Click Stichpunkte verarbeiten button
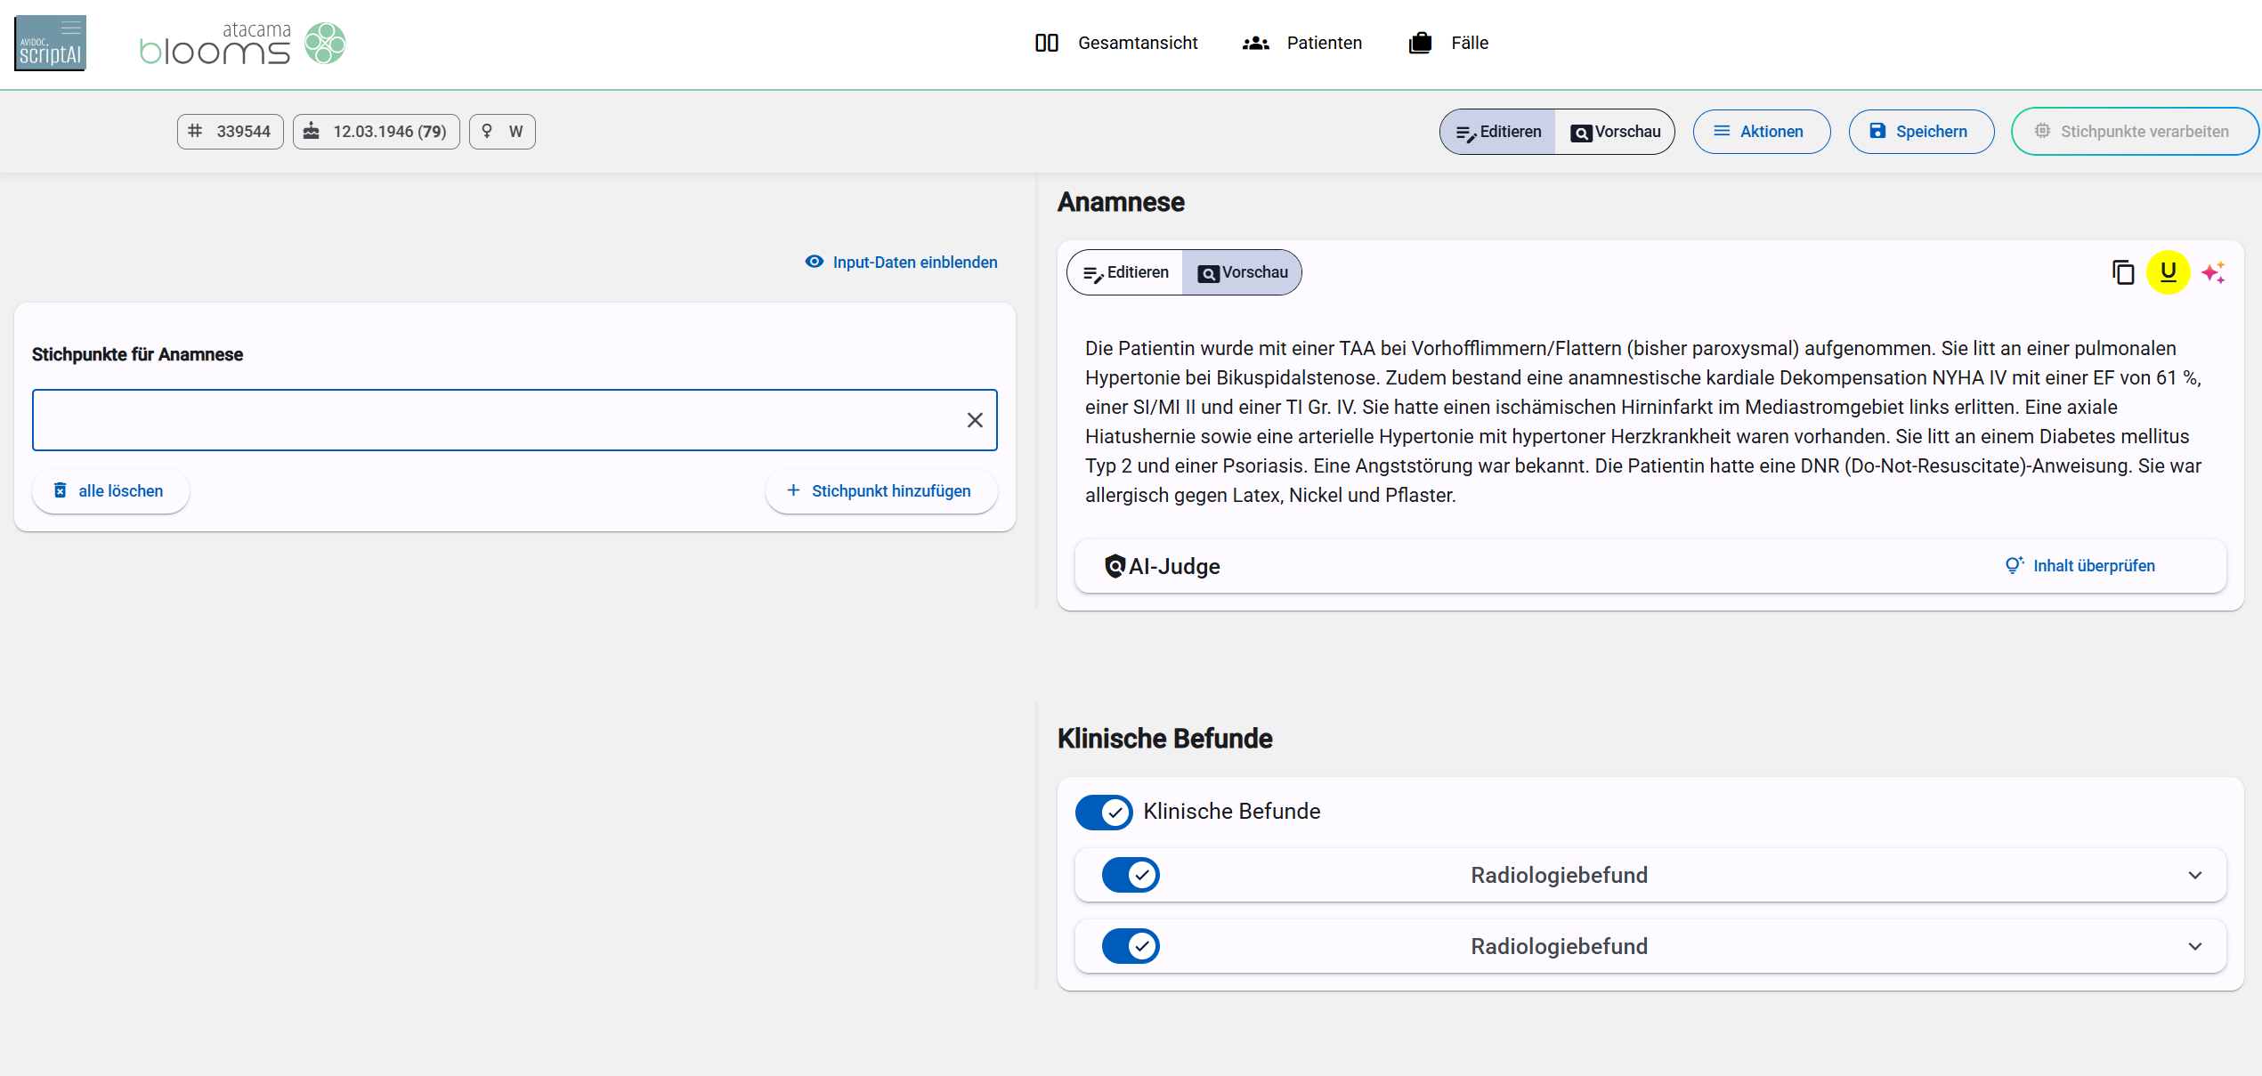 (2133, 132)
